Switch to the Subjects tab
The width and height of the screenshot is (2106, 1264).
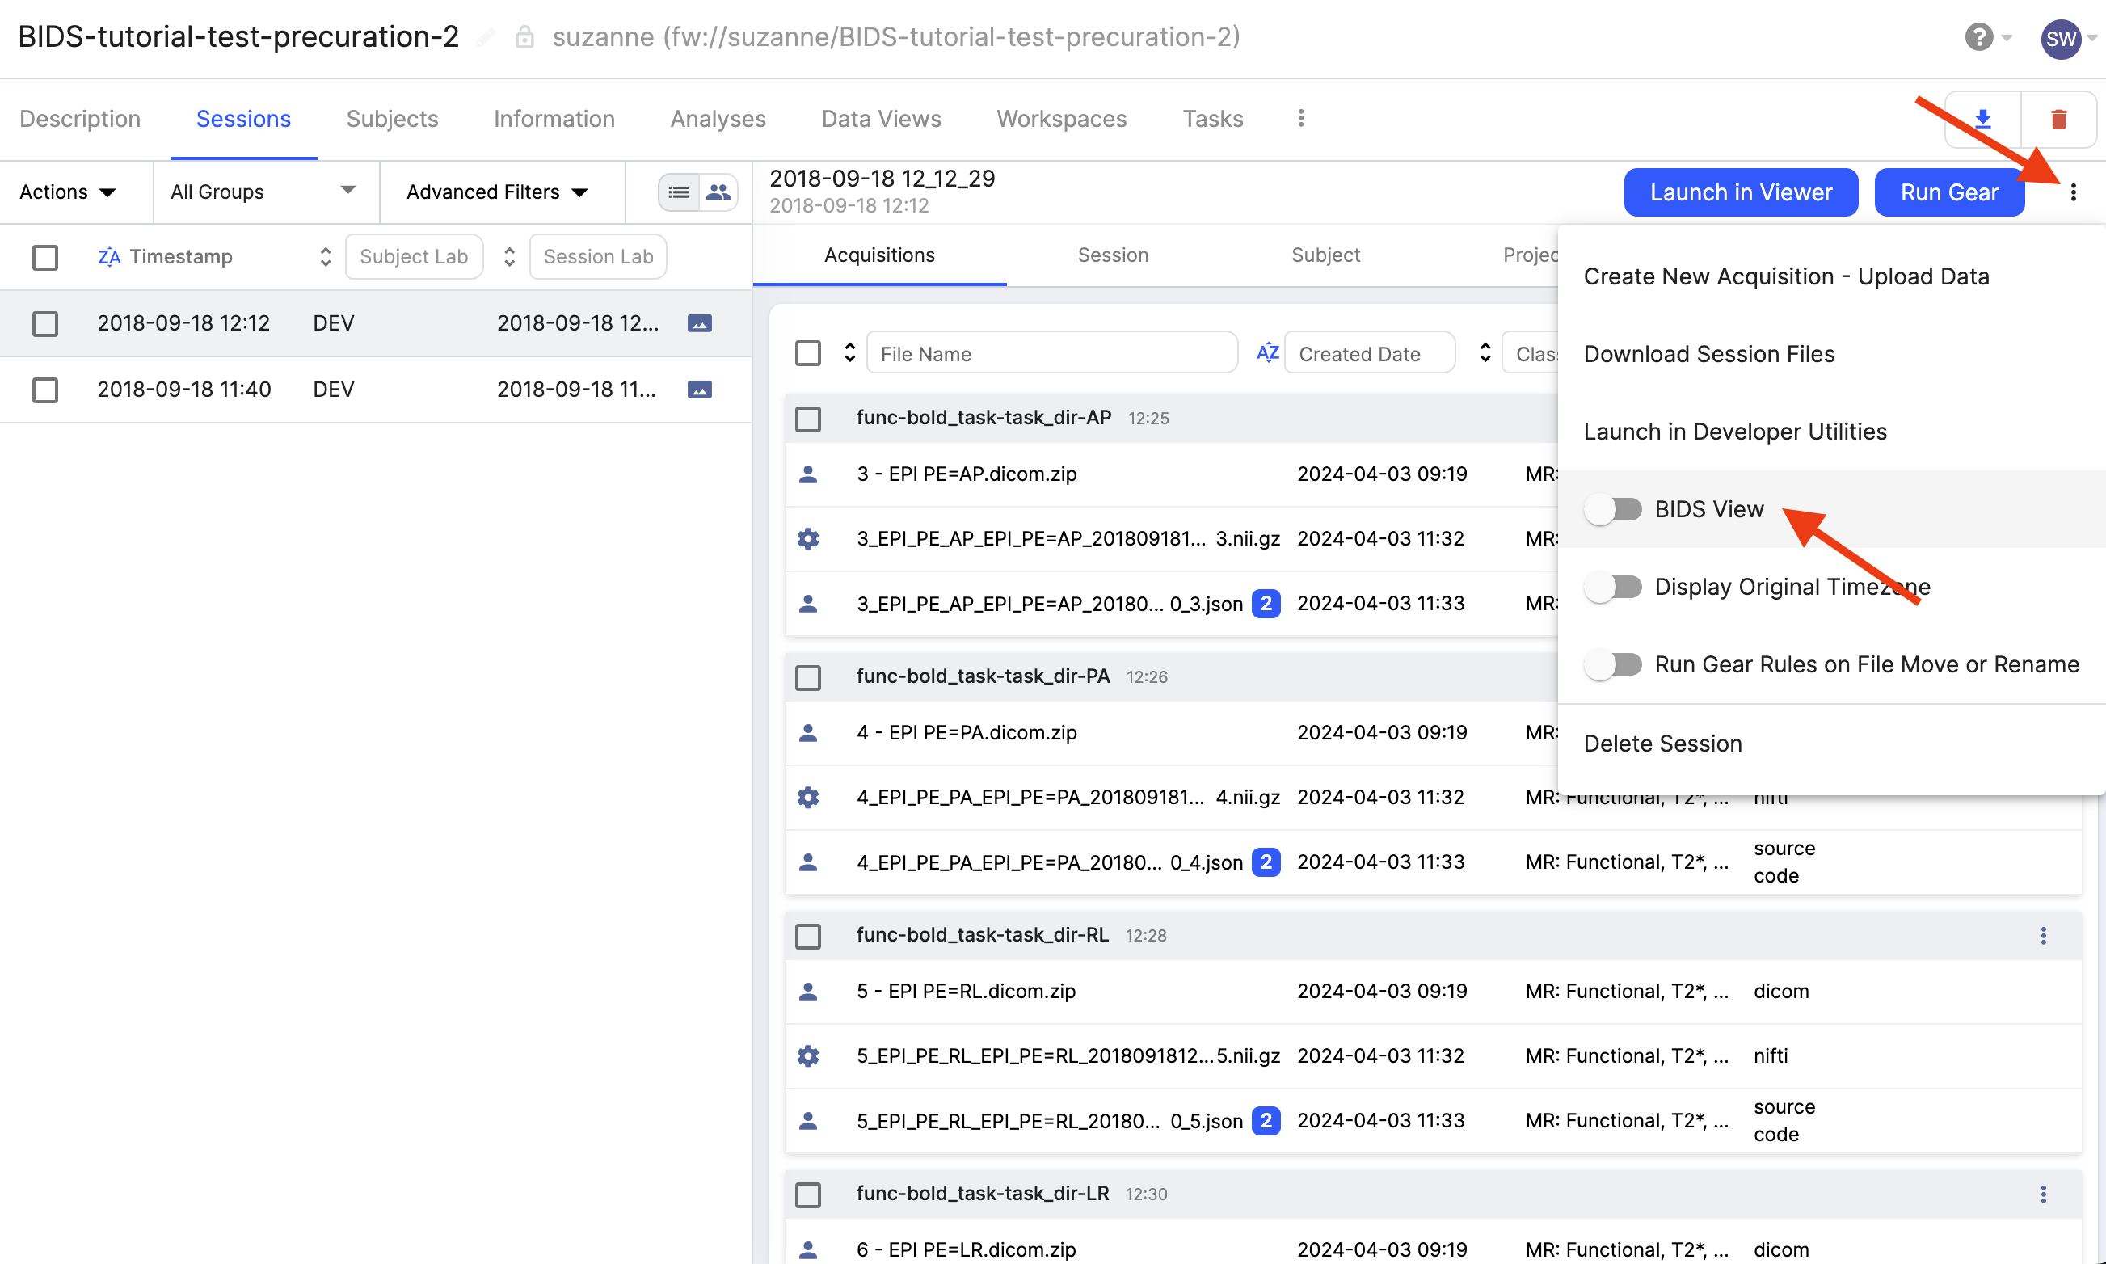pos(392,120)
